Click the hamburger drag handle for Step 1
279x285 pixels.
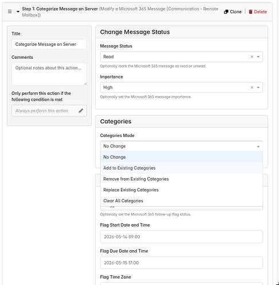coord(10,11)
